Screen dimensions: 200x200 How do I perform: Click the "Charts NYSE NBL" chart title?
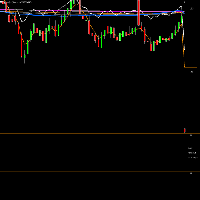21,2
